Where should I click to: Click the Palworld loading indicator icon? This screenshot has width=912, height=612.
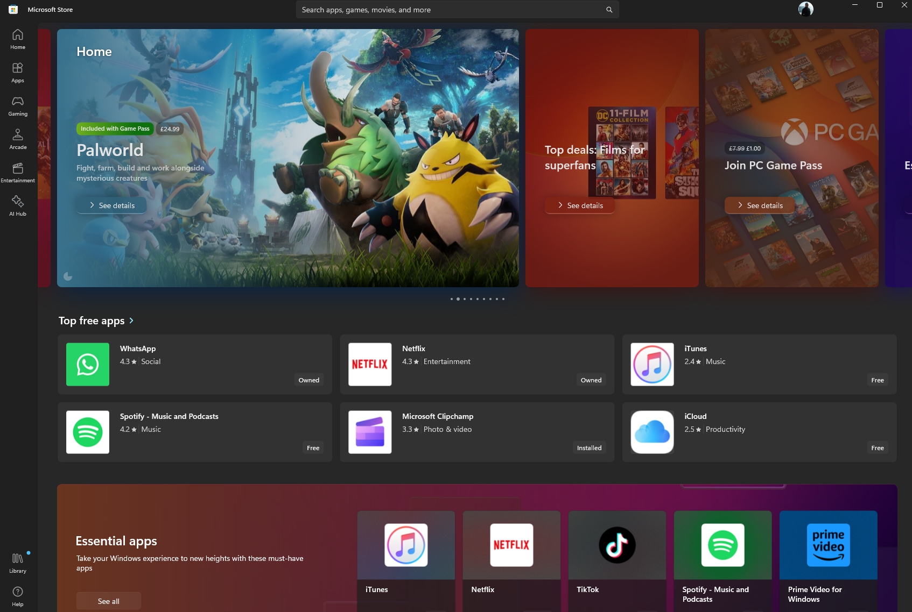tap(68, 276)
